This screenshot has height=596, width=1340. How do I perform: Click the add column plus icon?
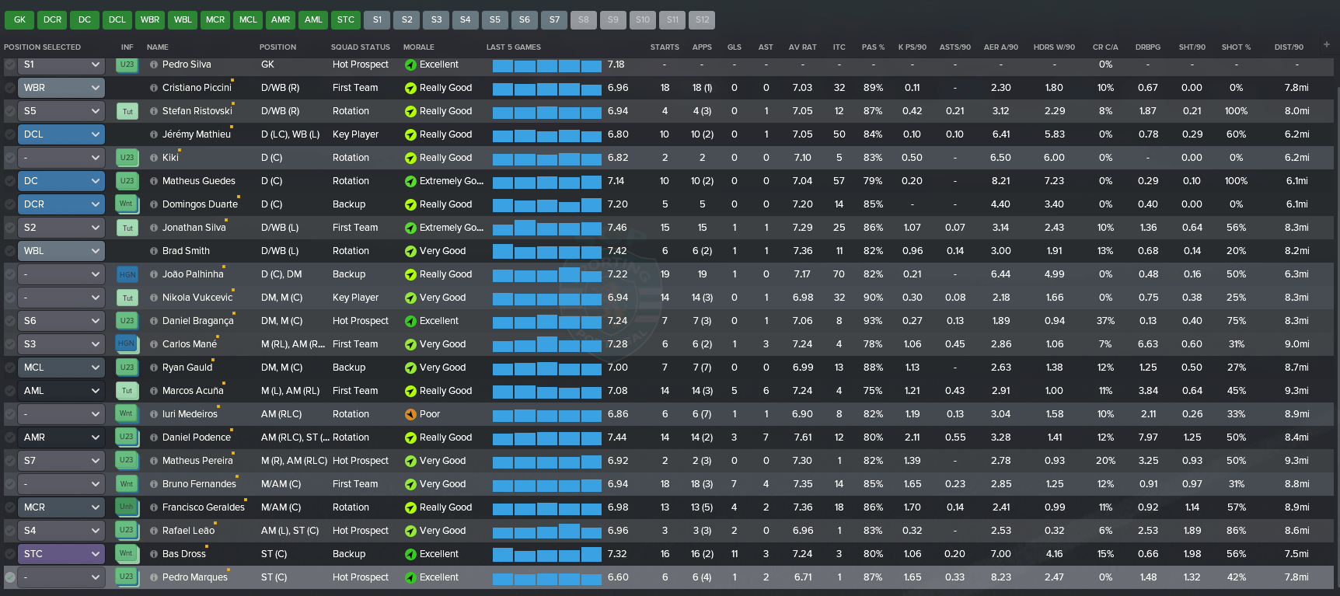(x=1327, y=45)
